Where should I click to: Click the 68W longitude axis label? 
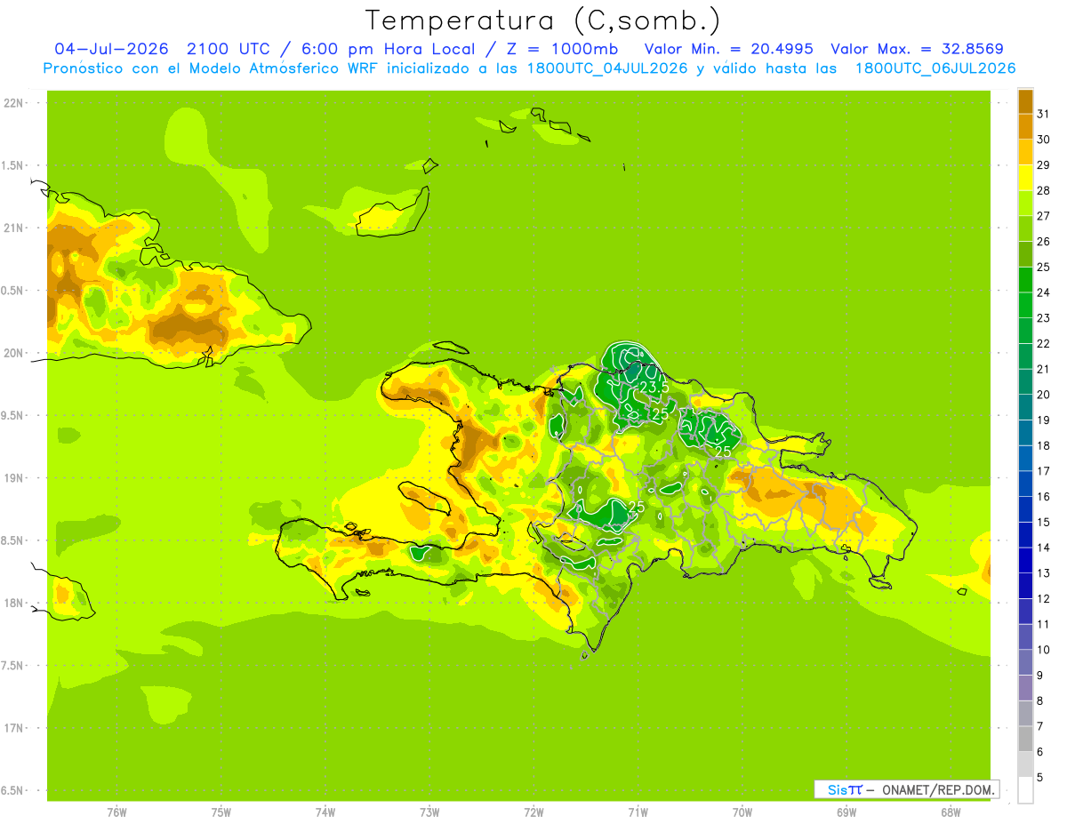[x=951, y=812]
